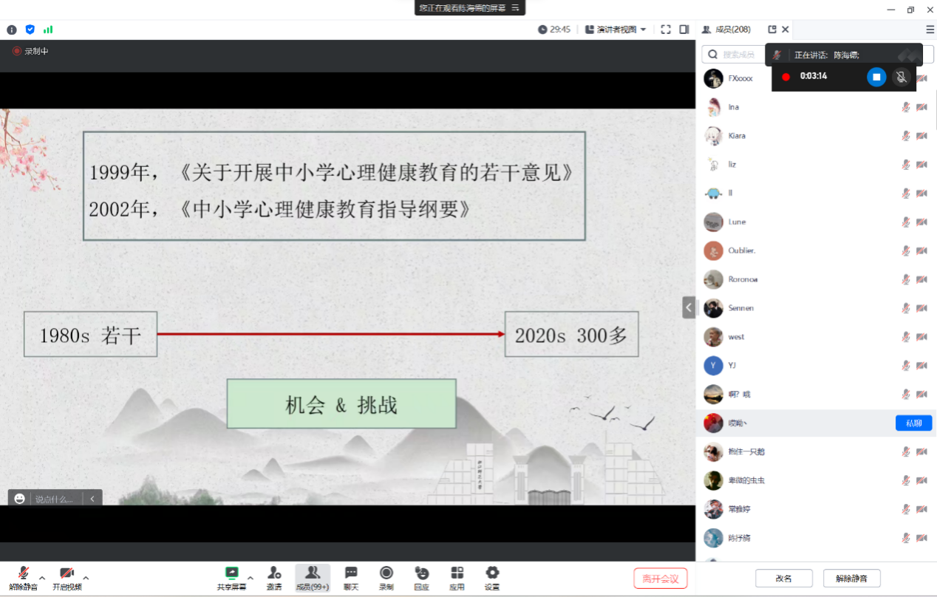Select the 成员(99+) members tab
Viewport: 937px width, 597px height.
[313, 577]
